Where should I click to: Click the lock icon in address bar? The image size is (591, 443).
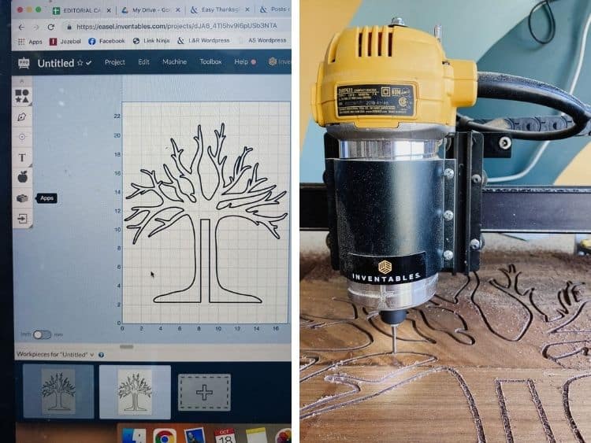click(x=69, y=27)
